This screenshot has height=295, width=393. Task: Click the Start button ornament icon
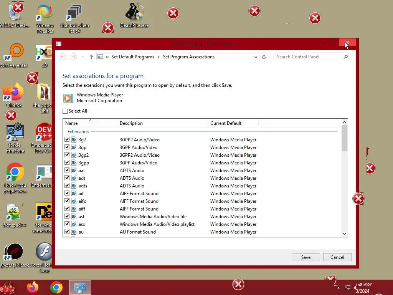(x=8, y=288)
